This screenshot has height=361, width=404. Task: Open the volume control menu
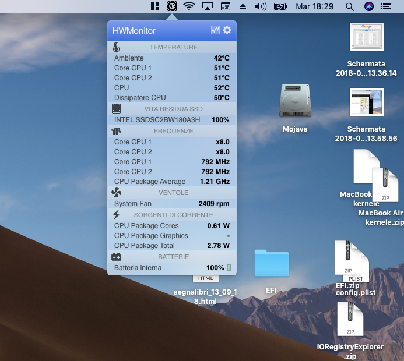click(261, 6)
